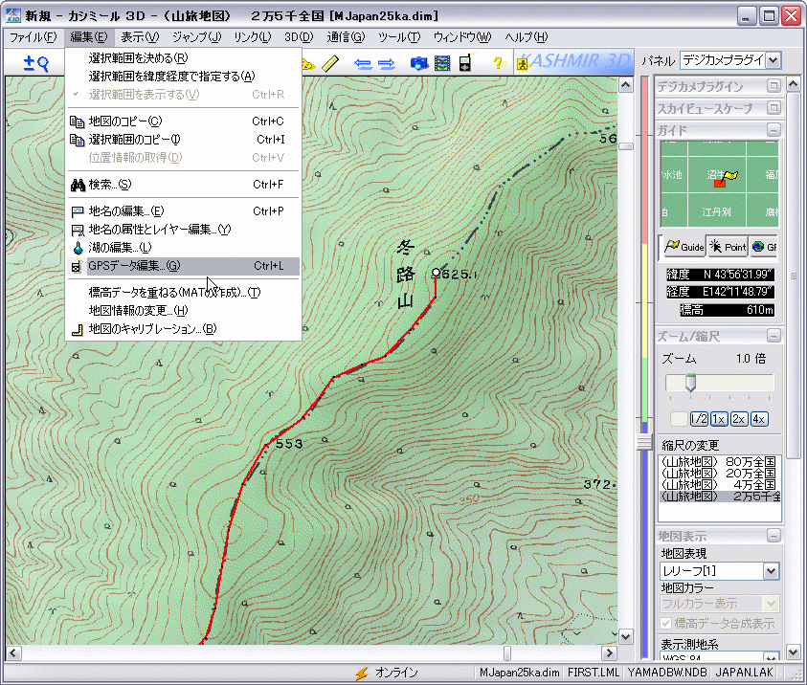807x685 pixels.
Task: Choose 標高データを重ねる menu entry
Action: (184, 293)
